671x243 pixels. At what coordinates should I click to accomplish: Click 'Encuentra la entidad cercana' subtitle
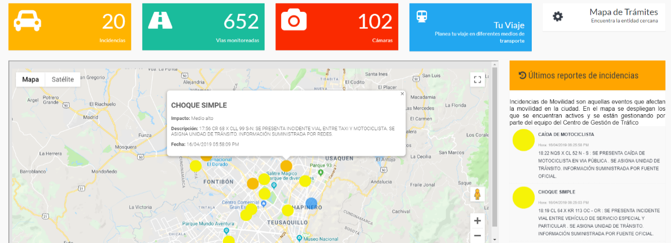click(x=625, y=21)
